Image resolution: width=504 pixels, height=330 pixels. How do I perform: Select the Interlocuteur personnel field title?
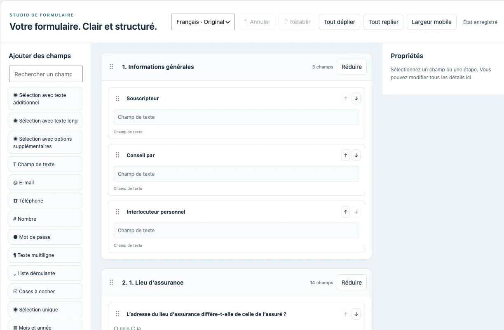coord(156,212)
